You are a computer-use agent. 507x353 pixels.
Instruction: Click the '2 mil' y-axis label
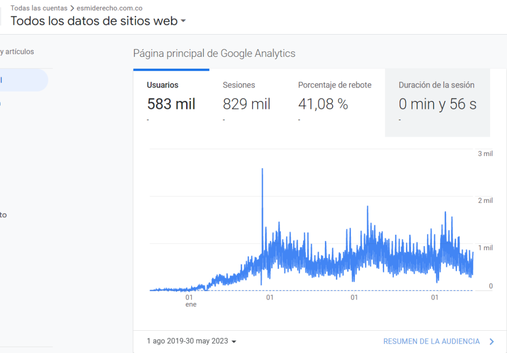click(x=485, y=201)
